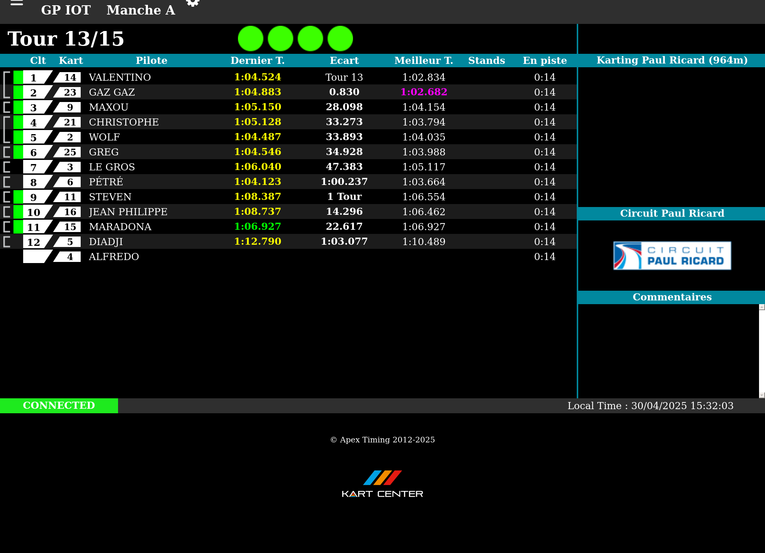Open the settings gear icon
This screenshot has height=553, width=765.
pos(193,3)
